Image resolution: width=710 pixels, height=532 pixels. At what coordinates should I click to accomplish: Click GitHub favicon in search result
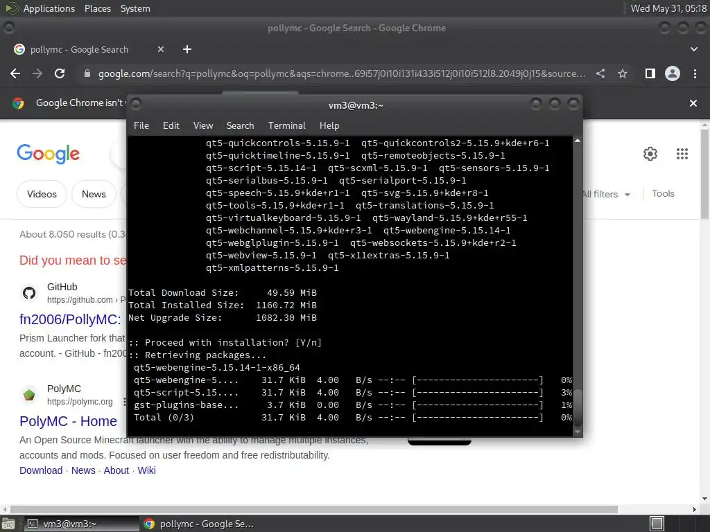29,293
